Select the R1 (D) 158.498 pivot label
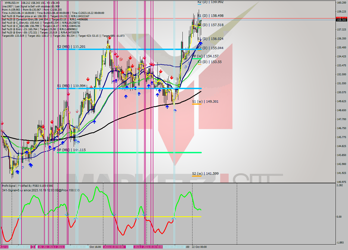The width and height of the screenshot is (348, 250). tap(210, 16)
